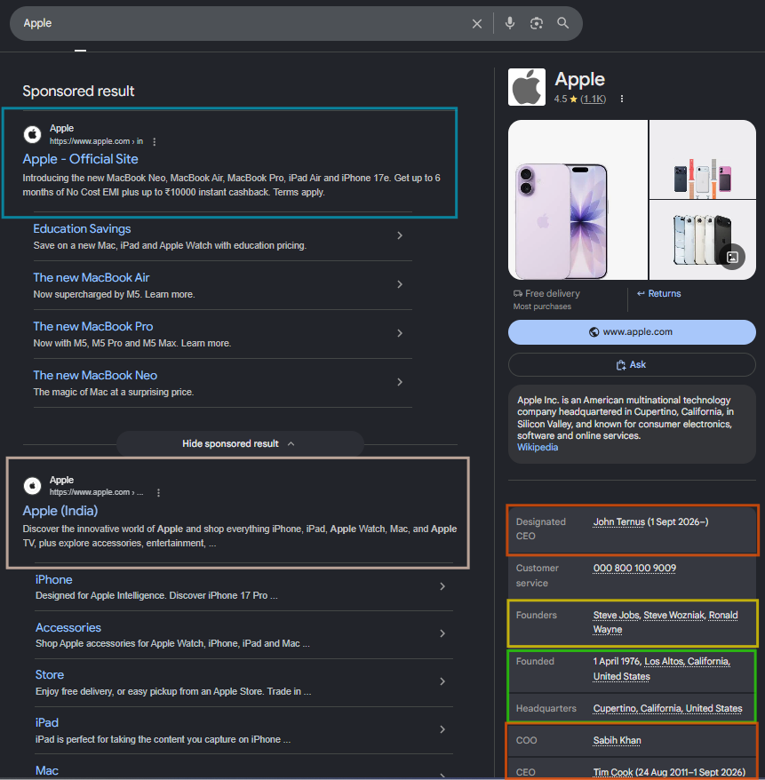Open the three-dot menu on sponsored Apple result
This screenshot has width=765, height=780.
[x=155, y=142]
